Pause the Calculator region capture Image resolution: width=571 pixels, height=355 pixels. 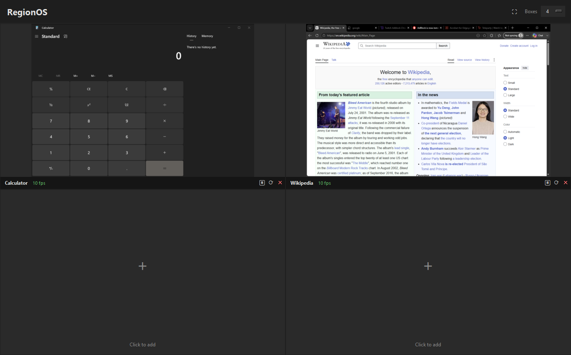[x=262, y=183]
